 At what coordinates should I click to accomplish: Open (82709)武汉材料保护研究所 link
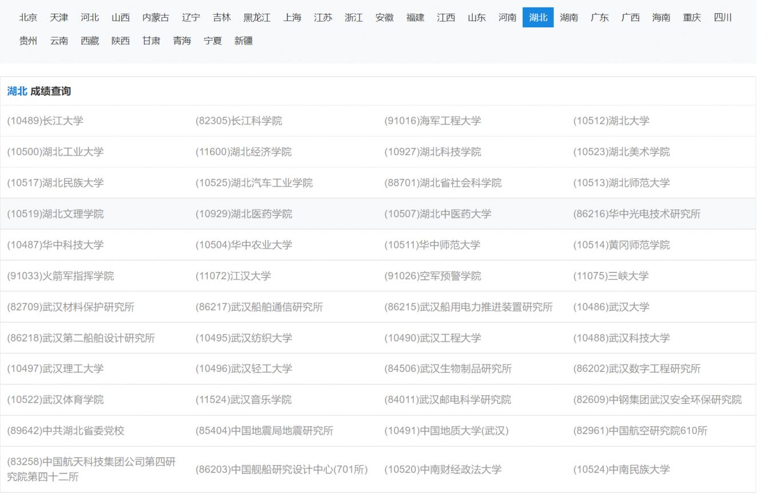click(71, 307)
